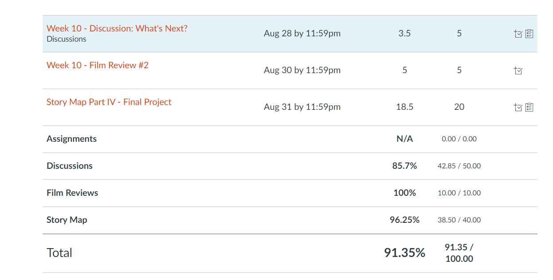The width and height of the screenshot is (553, 280).
Task: Open Week 10 - Discussion: What's Next? link
Action: [117, 28]
